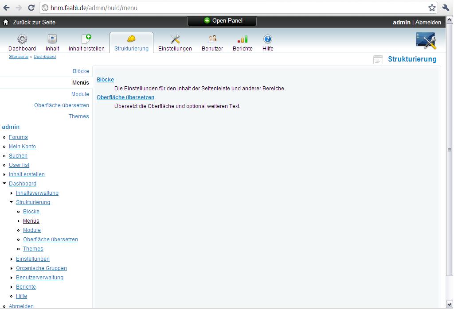Open the Benutzer people icon
This screenshot has height=309, width=454.
coord(212,39)
